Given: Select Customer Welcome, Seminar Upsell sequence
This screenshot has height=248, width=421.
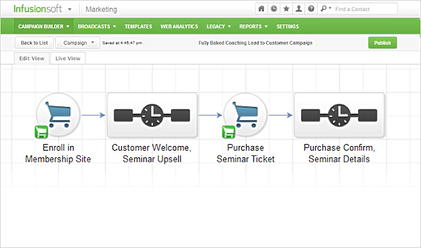Looking at the screenshot, I should (152, 115).
